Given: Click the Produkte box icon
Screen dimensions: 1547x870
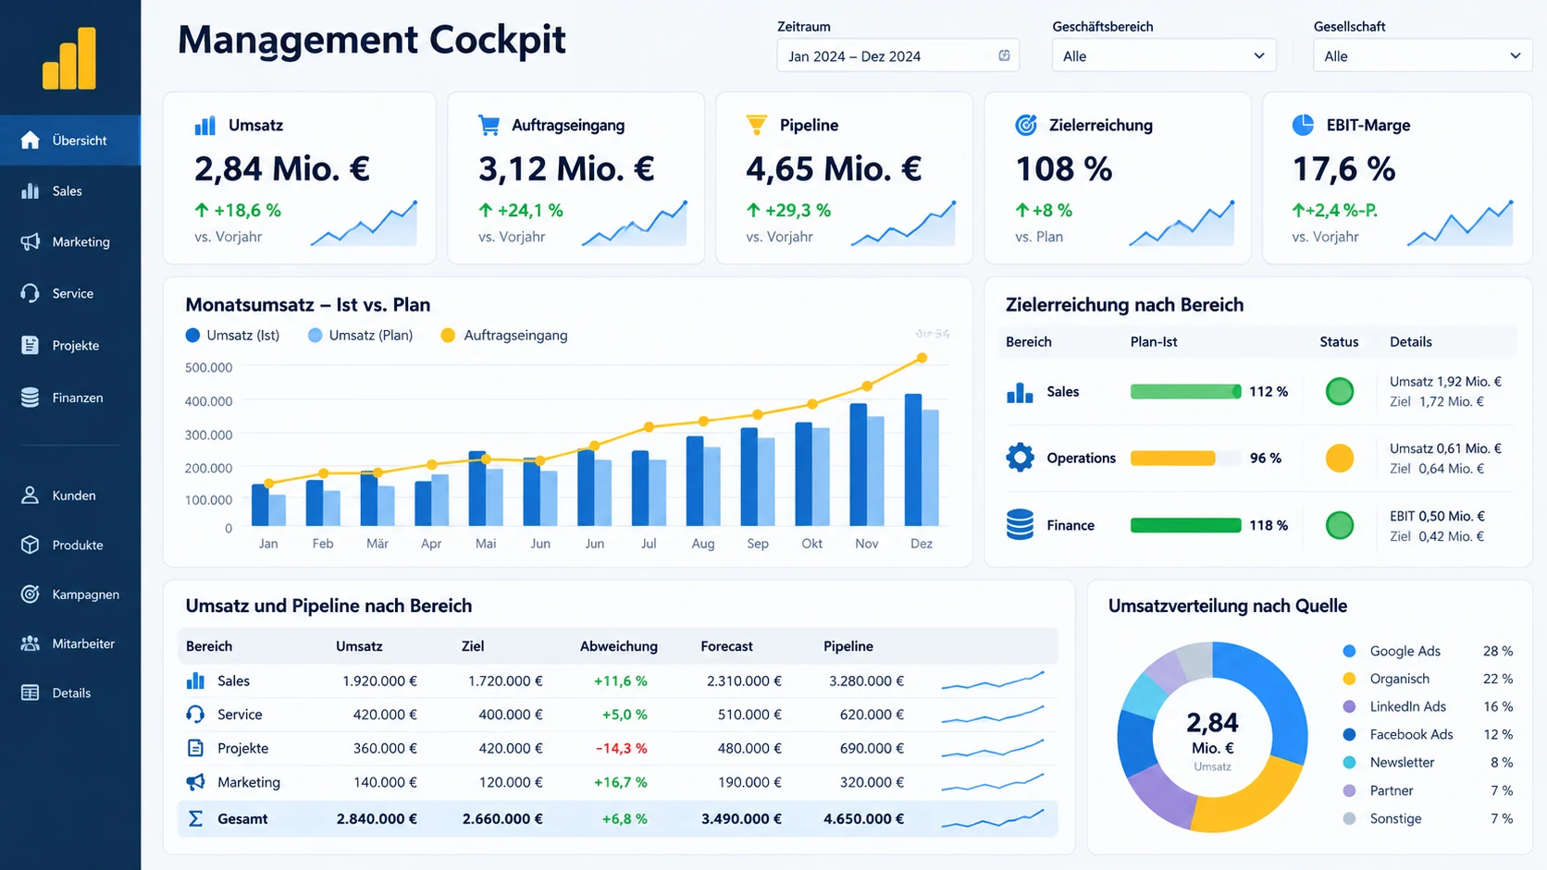Looking at the screenshot, I should [x=31, y=545].
